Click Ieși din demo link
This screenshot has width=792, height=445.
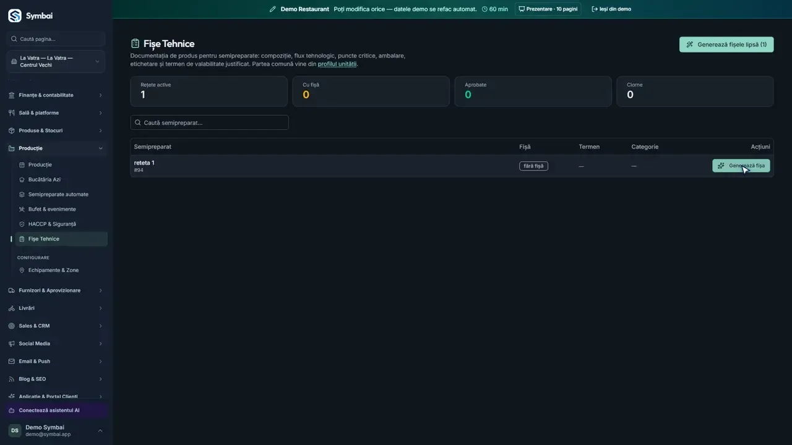click(611, 9)
